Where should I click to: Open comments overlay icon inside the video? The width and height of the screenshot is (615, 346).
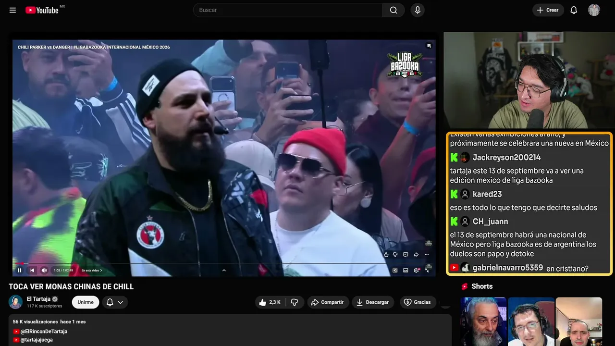406,255
